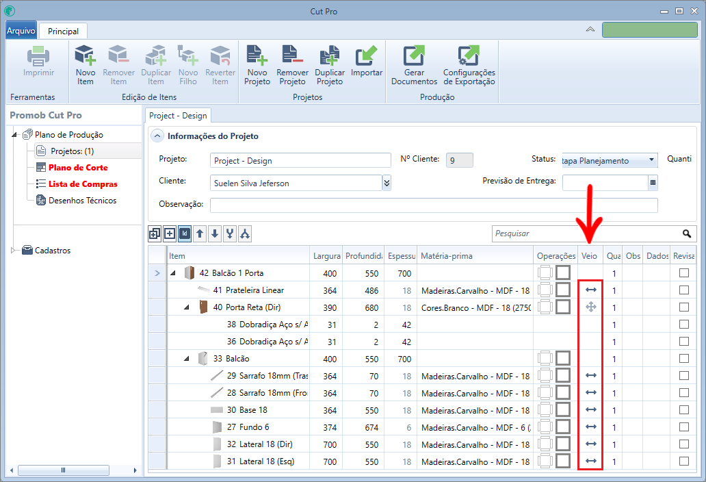The width and height of the screenshot is (706, 482).
Task: Click Novo Item in the ribbon
Action: tap(85, 65)
